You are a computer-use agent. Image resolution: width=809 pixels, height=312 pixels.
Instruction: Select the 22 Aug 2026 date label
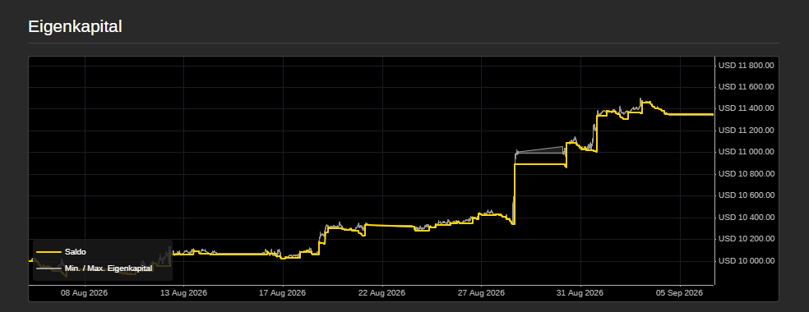pyautogui.click(x=381, y=293)
